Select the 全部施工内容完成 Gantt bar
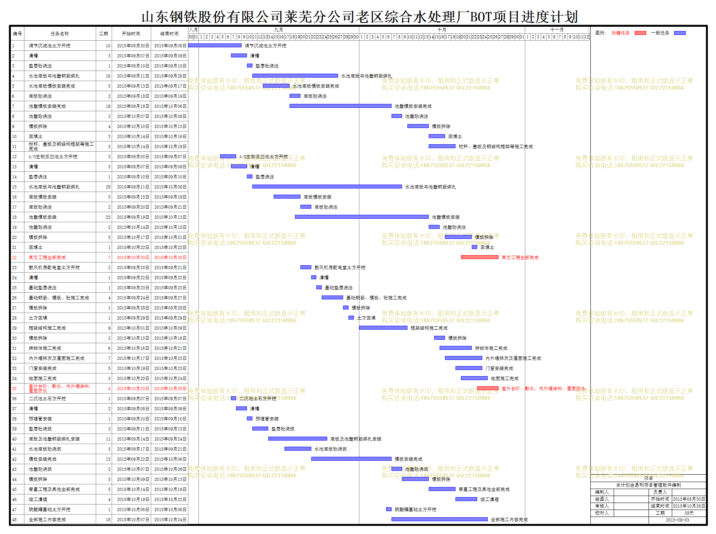 [440, 519]
